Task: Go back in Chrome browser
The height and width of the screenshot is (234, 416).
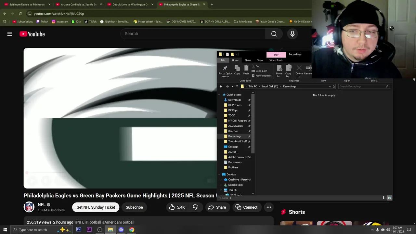Action: pyautogui.click(x=5, y=14)
